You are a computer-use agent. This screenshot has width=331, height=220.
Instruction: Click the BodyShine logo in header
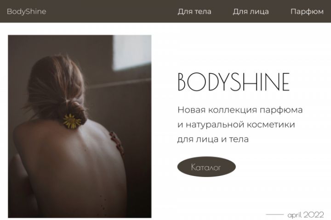click(x=26, y=11)
